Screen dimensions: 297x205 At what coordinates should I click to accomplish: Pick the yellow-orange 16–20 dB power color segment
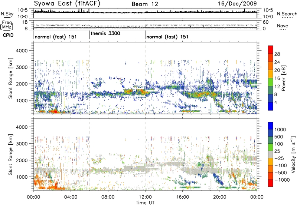[x=271, y=74]
